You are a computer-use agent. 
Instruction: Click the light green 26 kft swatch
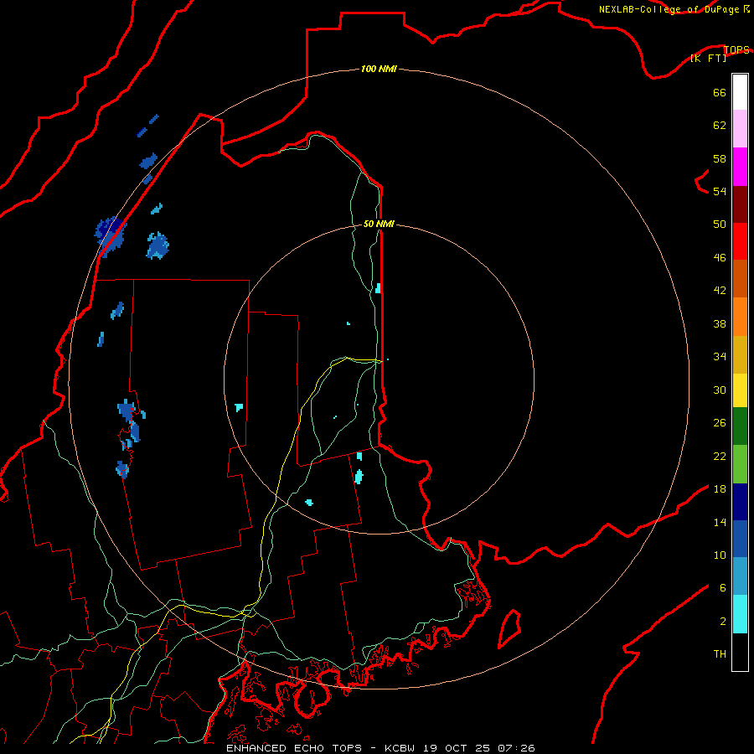coord(740,463)
